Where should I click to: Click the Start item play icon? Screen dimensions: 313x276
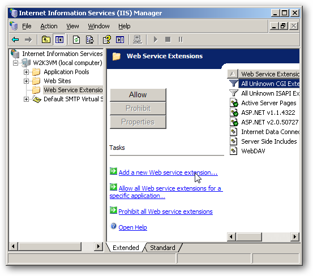click(156, 40)
